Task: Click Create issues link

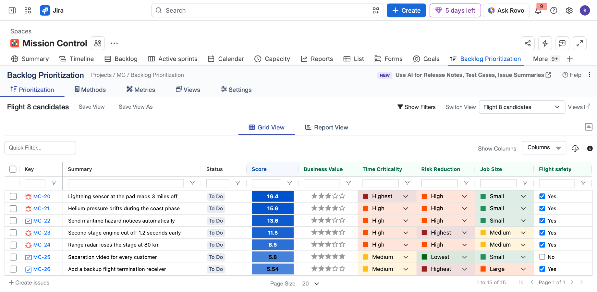Action: click(29, 283)
